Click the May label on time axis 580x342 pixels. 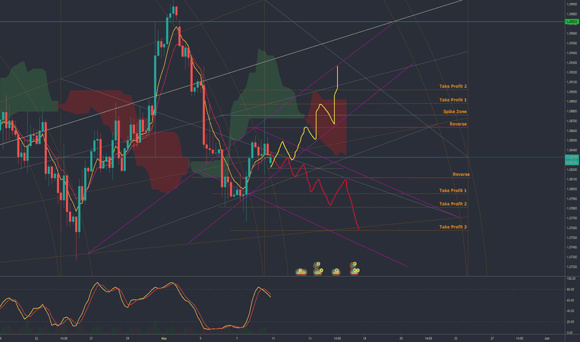coord(164,338)
